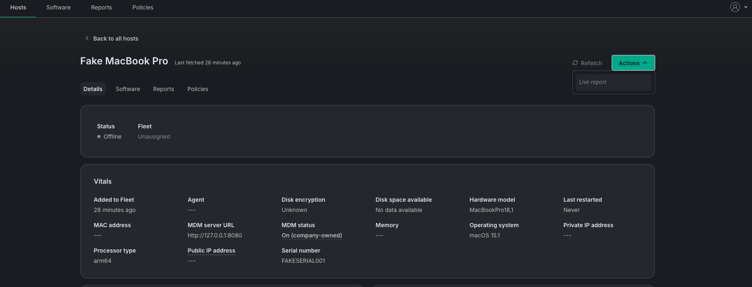
Task: Open the Policies top navigation tab
Action: coord(143,7)
